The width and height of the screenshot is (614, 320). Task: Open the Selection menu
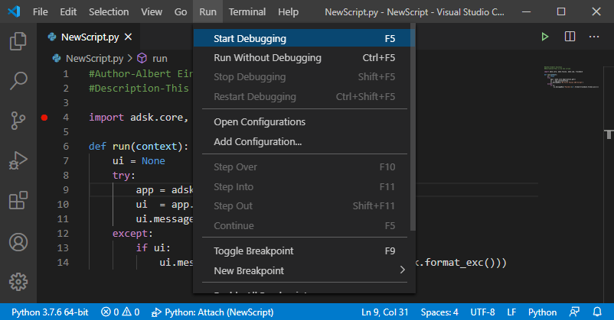109,11
